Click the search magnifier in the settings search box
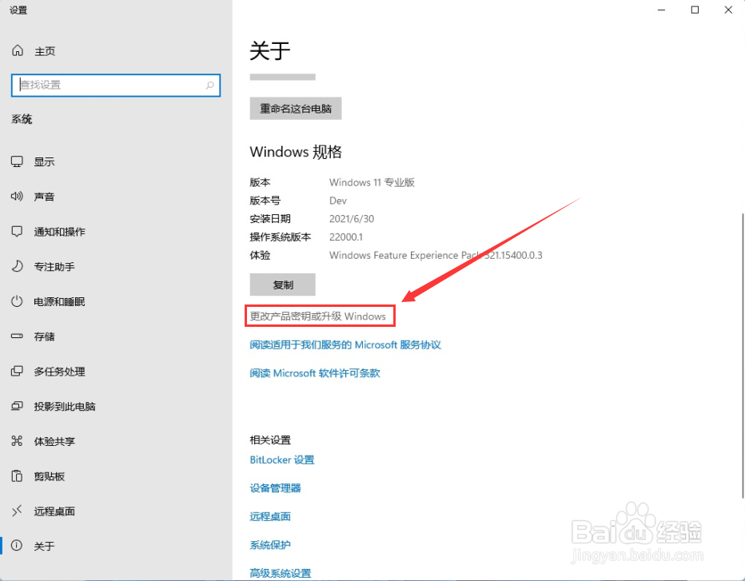The image size is (745, 581). pos(209,85)
